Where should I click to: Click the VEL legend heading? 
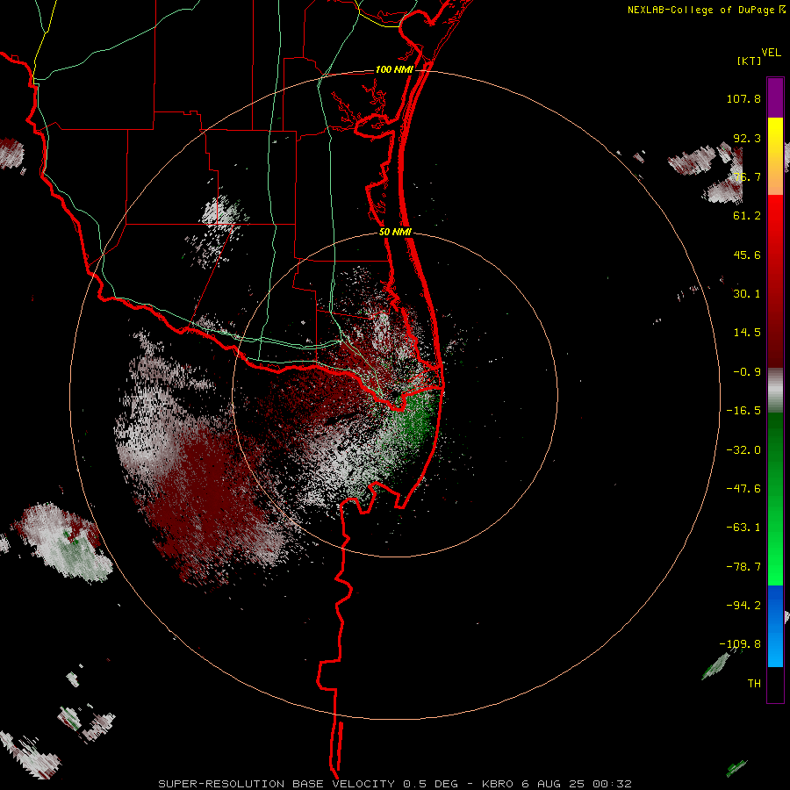771,53
